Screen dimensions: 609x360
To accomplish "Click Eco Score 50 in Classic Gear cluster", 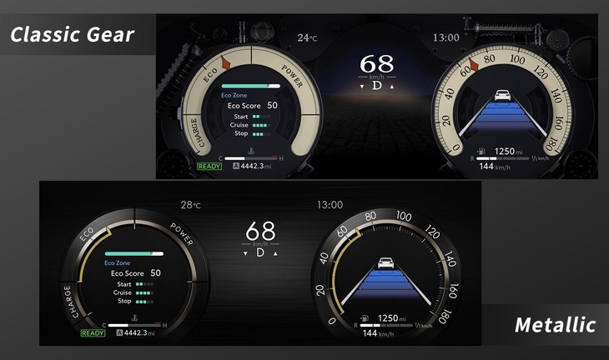I will 252,106.
